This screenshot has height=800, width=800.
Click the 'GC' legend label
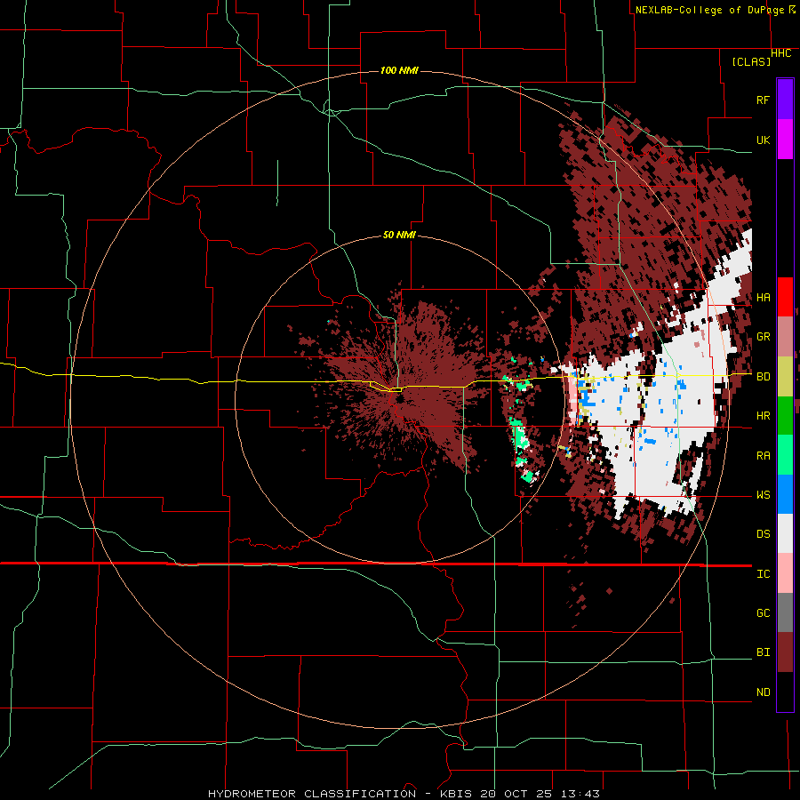click(x=763, y=613)
